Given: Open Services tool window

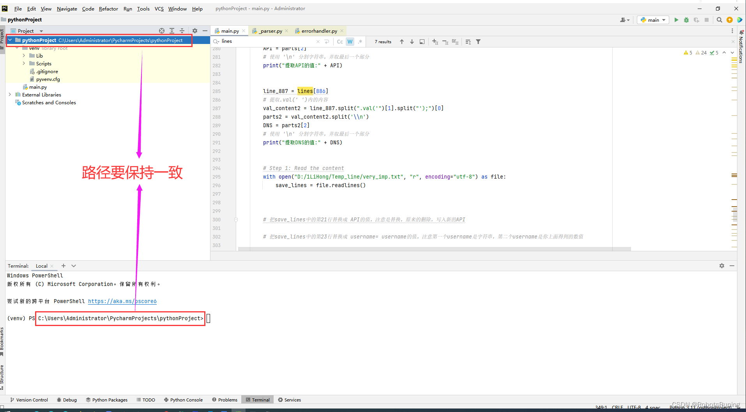Looking at the screenshot, I should pyautogui.click(x=290, y=400).
